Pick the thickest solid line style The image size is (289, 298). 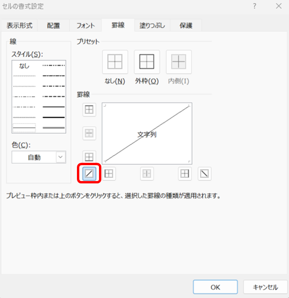[x=53, y=117]
